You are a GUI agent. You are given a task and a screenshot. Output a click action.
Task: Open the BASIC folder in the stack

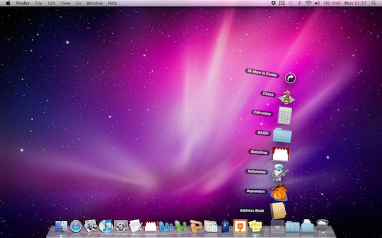[x=282, y=135]
